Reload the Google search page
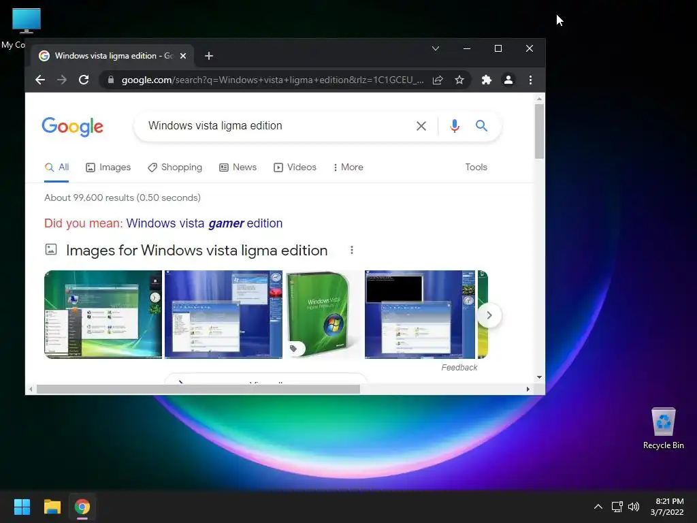Image resolution: width=697 pixels, height=523 pixels. point(84,80)
